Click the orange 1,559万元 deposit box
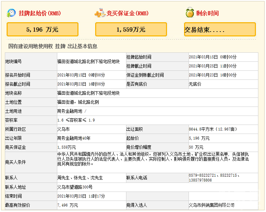Screen dimensions: 266x212 click(131, 29)
